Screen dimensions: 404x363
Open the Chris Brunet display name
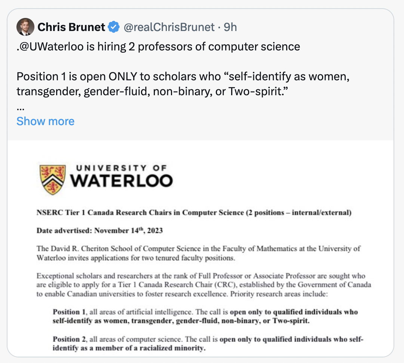coord(71,27)
